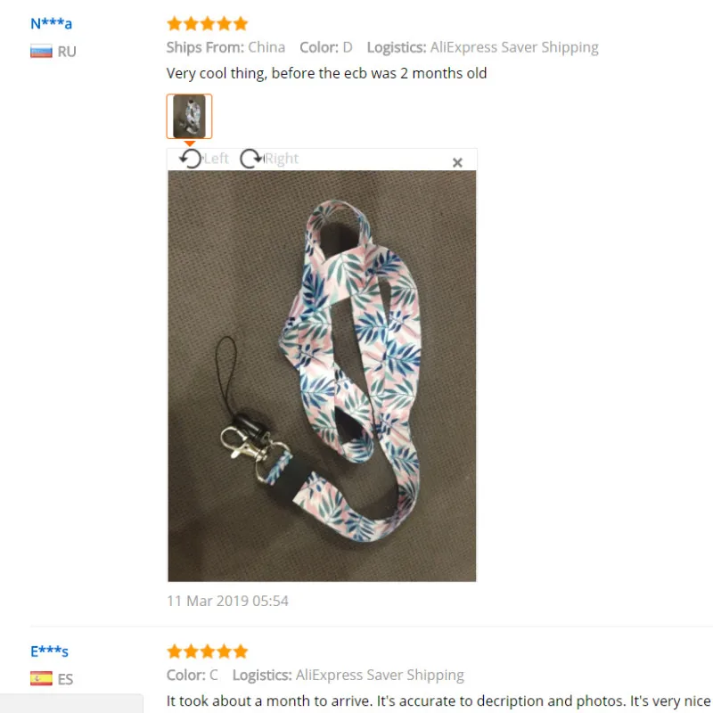Click the five-star rating of E***s's review

click(208, 652)
